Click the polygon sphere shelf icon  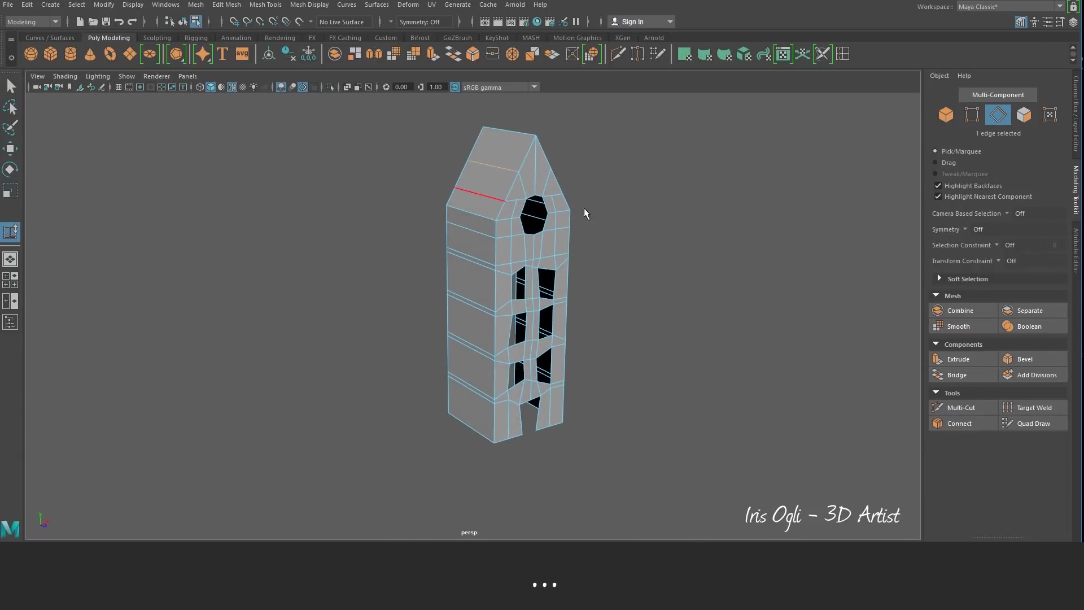tap(31, 54)
